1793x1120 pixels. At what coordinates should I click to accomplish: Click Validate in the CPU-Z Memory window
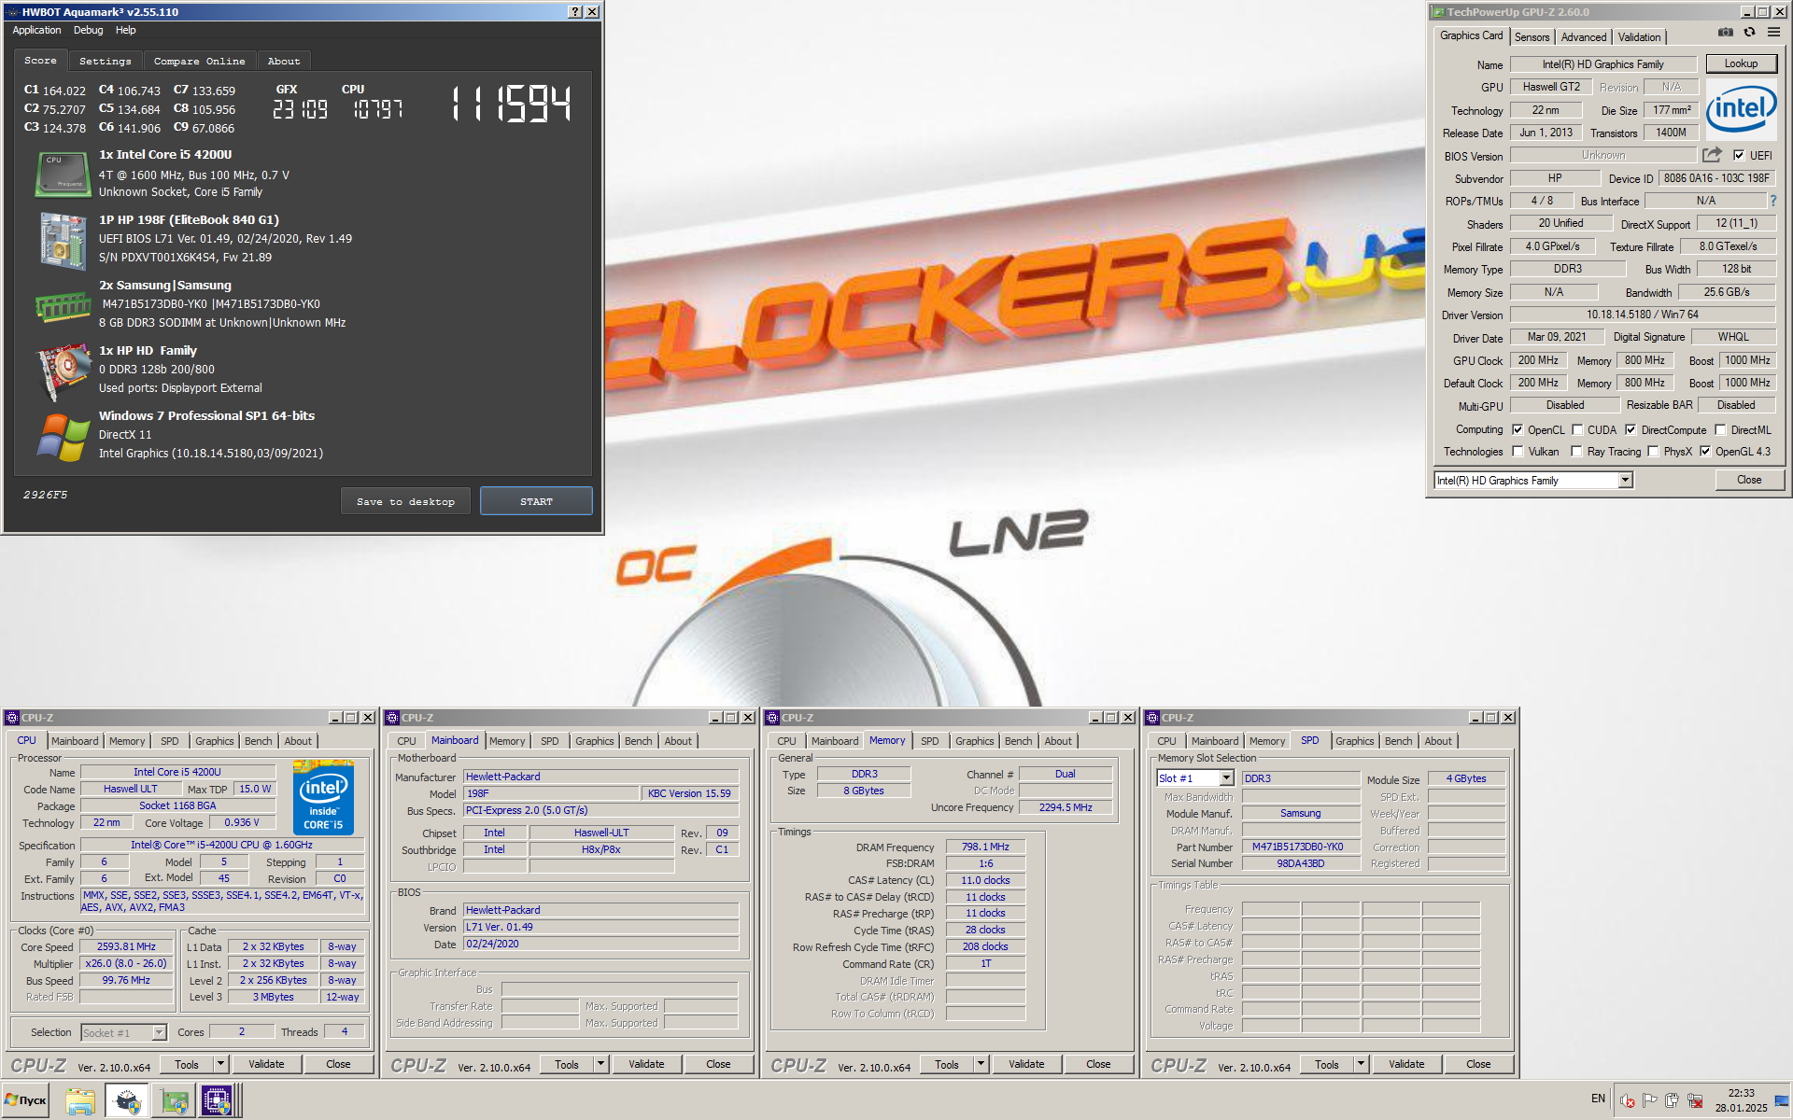tap(1026, 1064)
